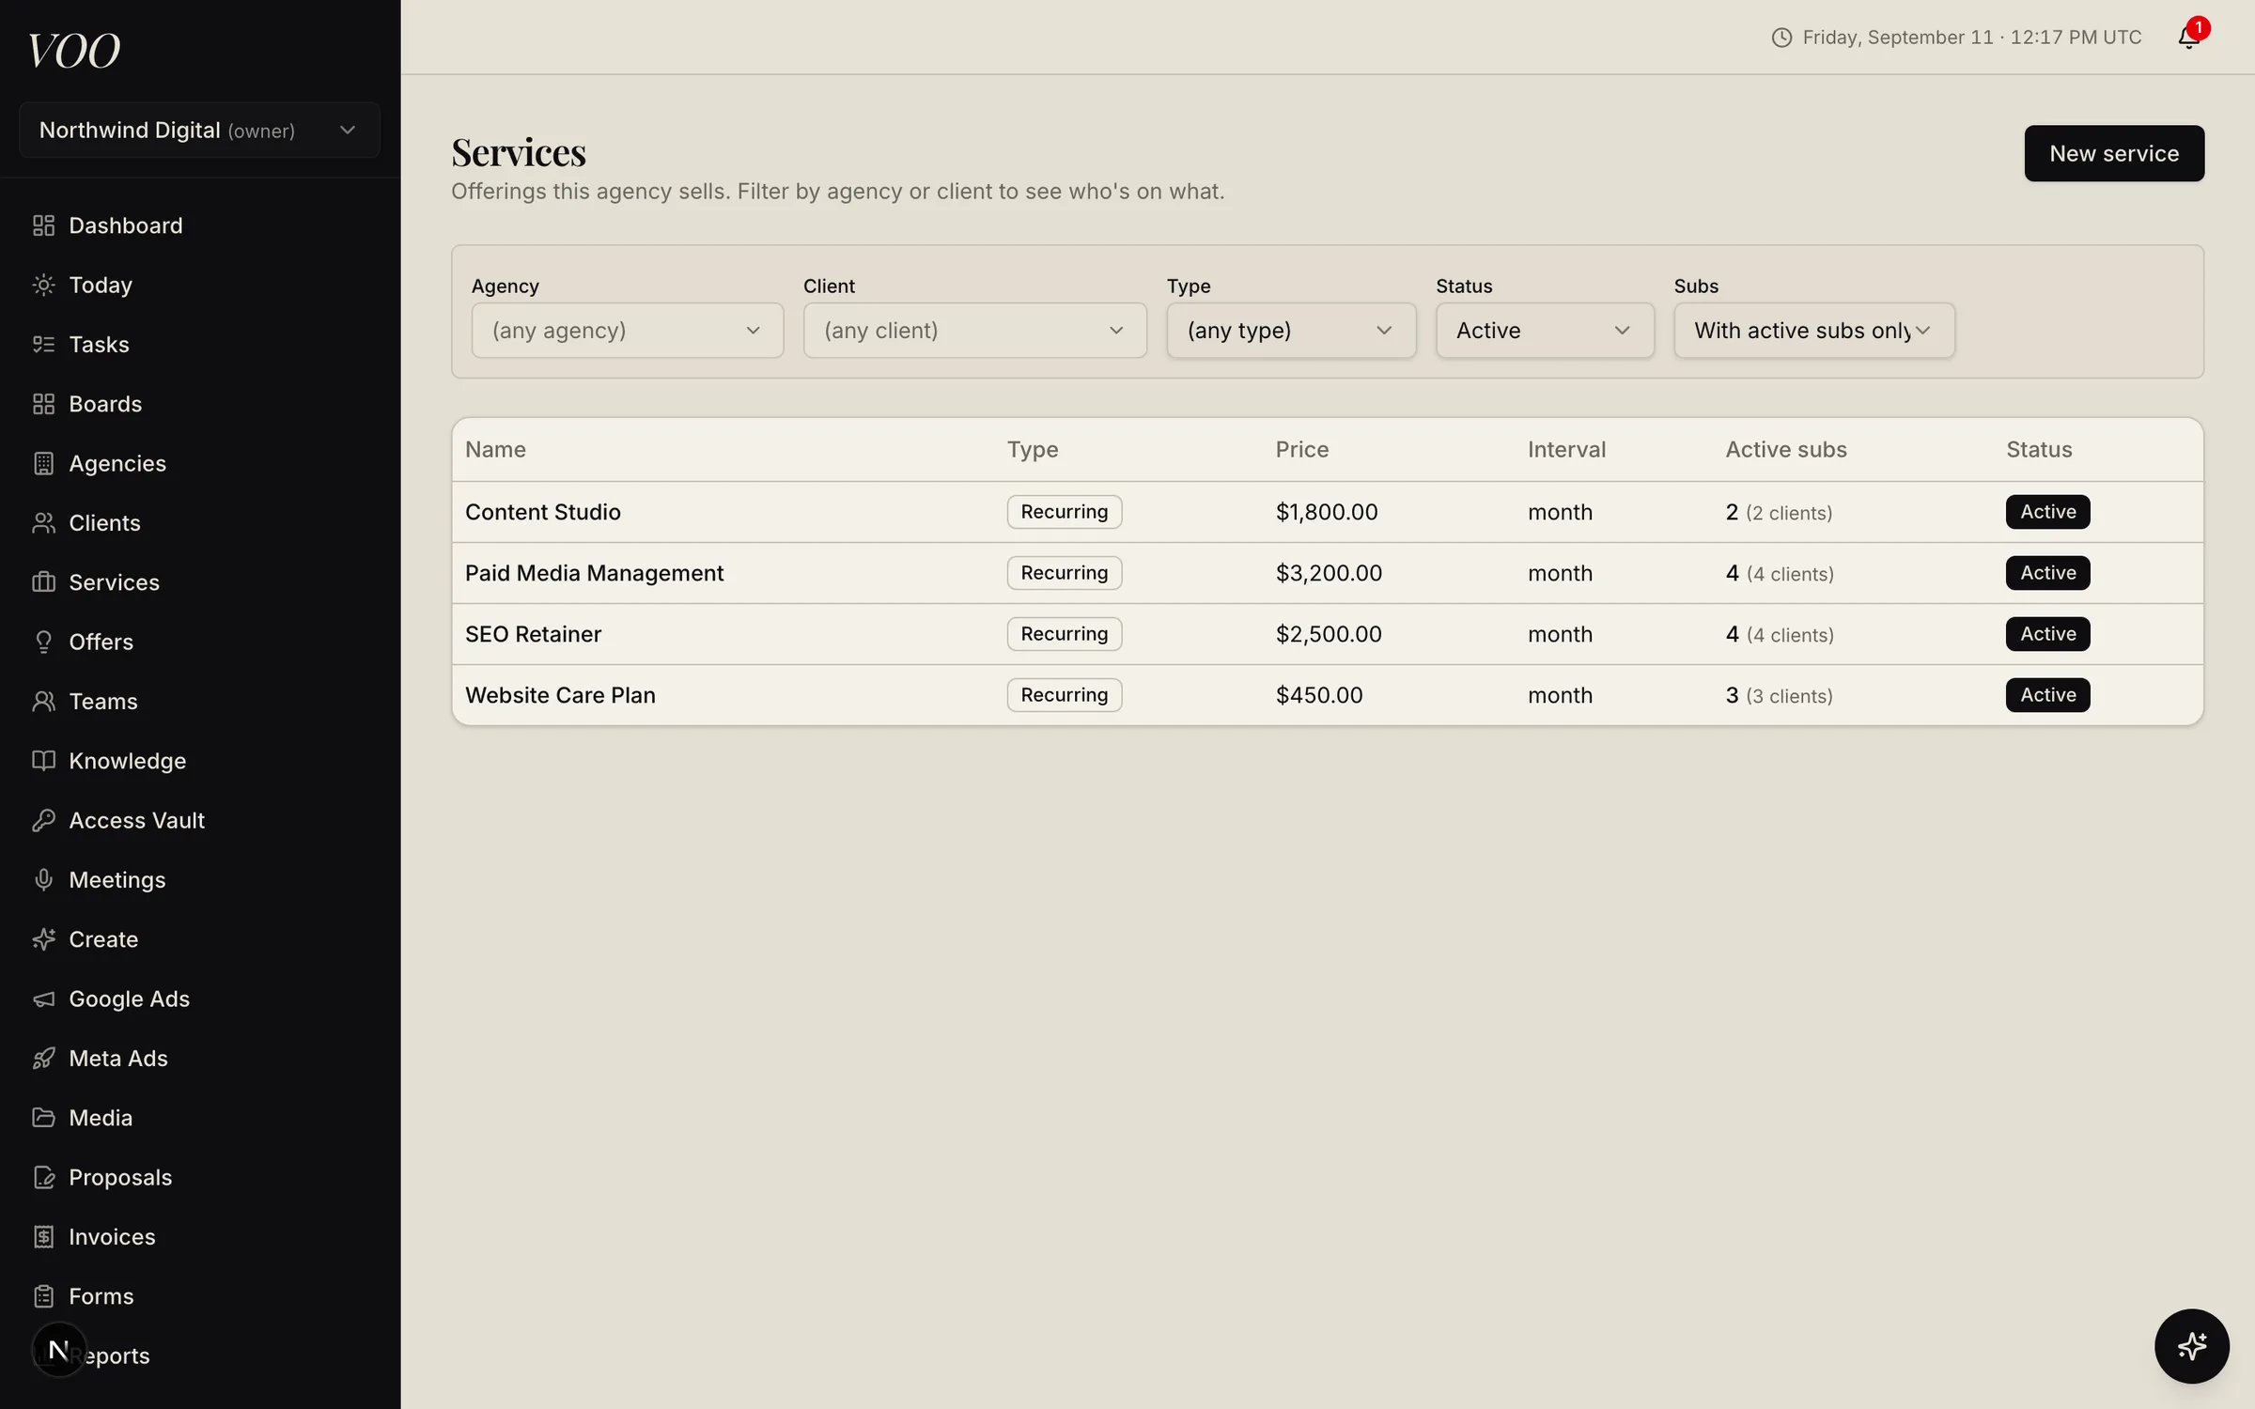Click the Invoices receipt icon
The image size is (2255, 1409).
43,1237
